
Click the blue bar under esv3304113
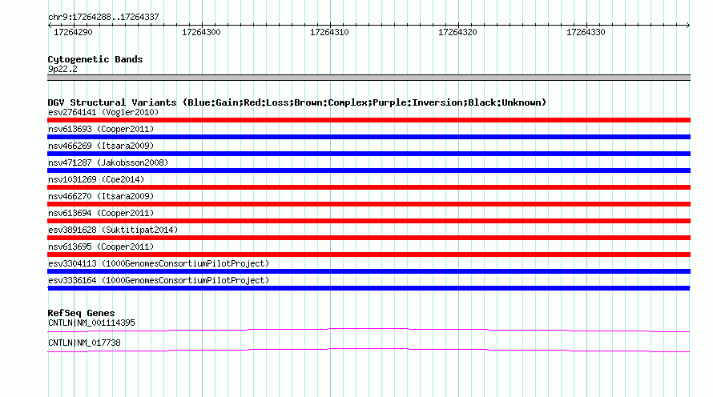pyautogui.click(x=369, y=271)
